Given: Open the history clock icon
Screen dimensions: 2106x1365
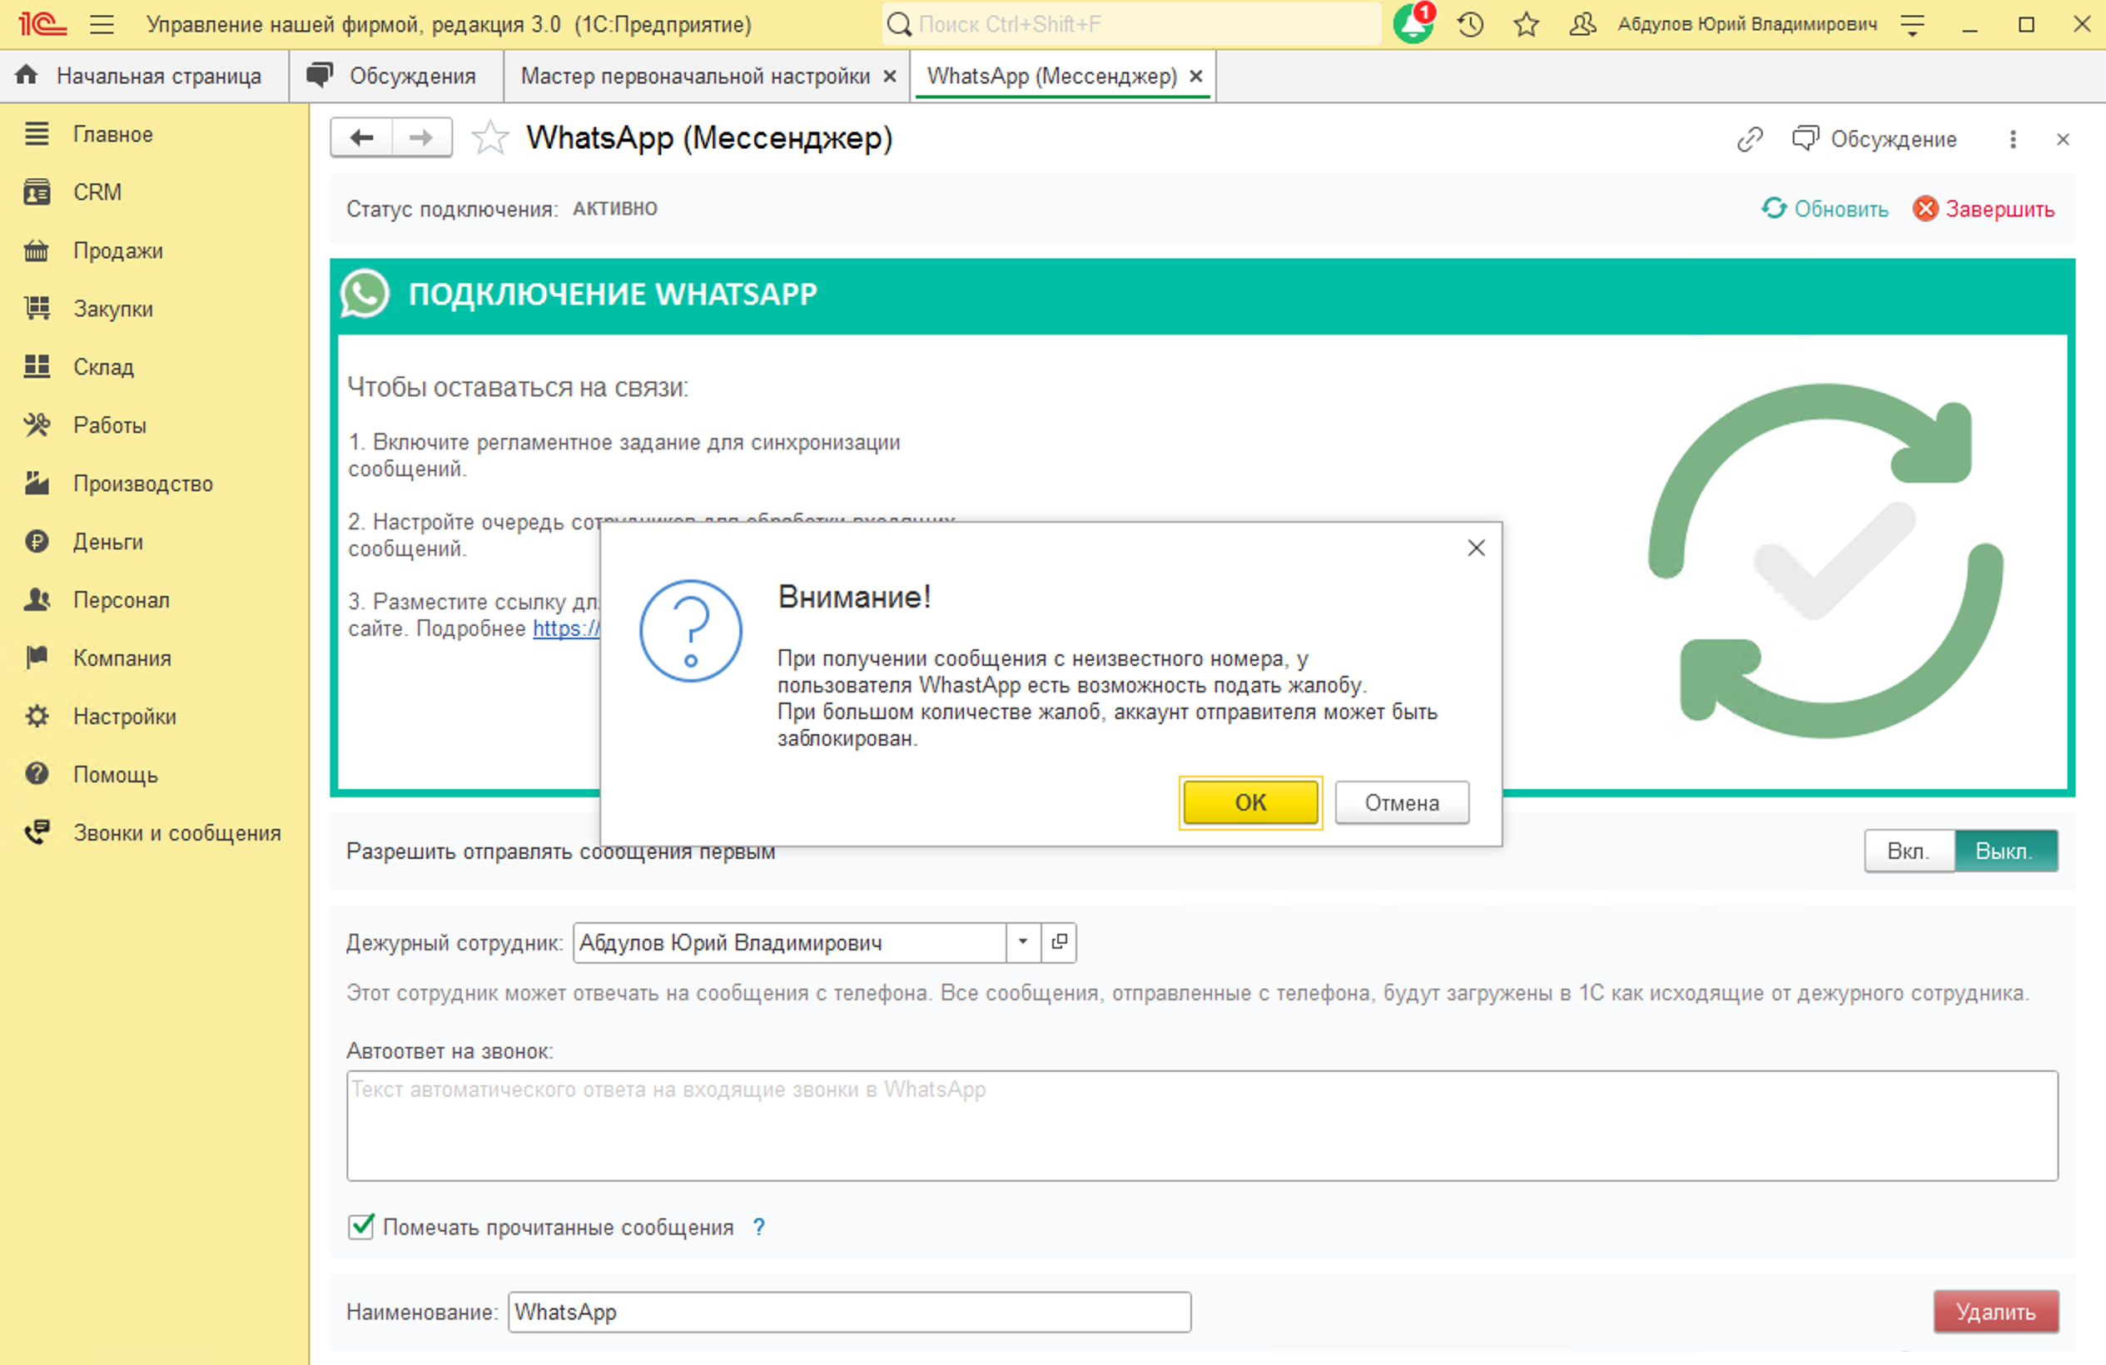Looking at the screenshot, I should pyautogui.click(x=1470, y=25).
